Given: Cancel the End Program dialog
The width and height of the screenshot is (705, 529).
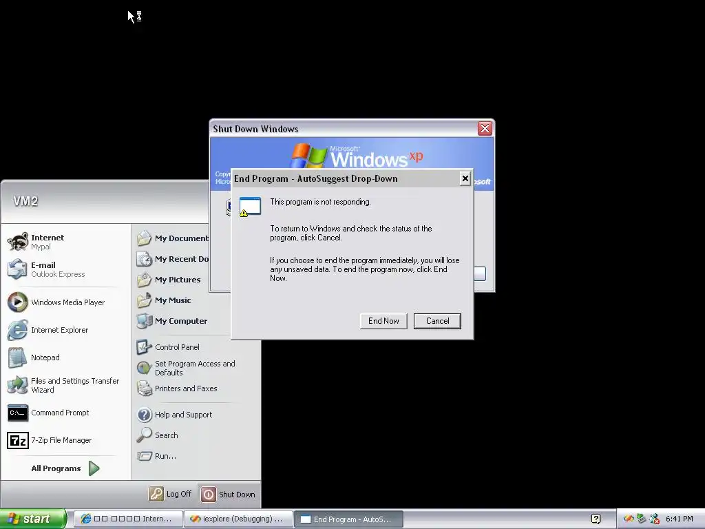Looking at the screenshot, I should click(x=437, y=321).
